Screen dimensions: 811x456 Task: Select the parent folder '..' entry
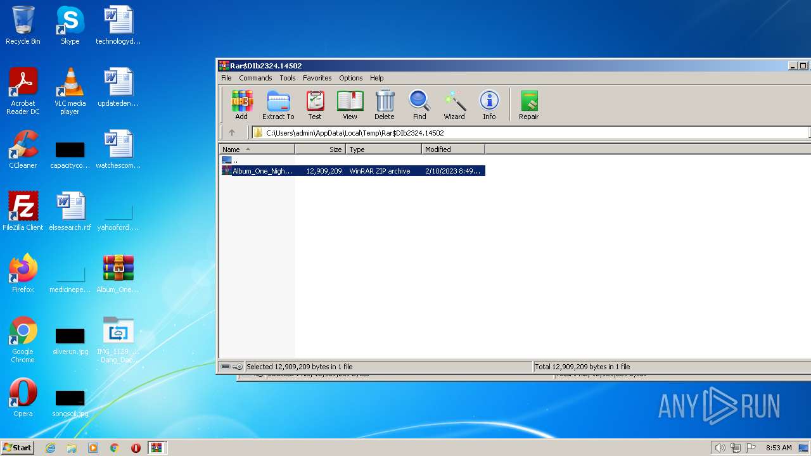tap(231, 160)
